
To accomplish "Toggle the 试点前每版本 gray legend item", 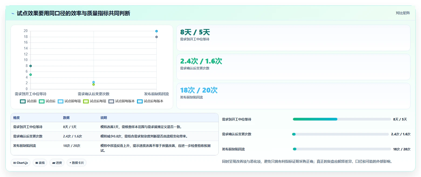I will 122,101.
